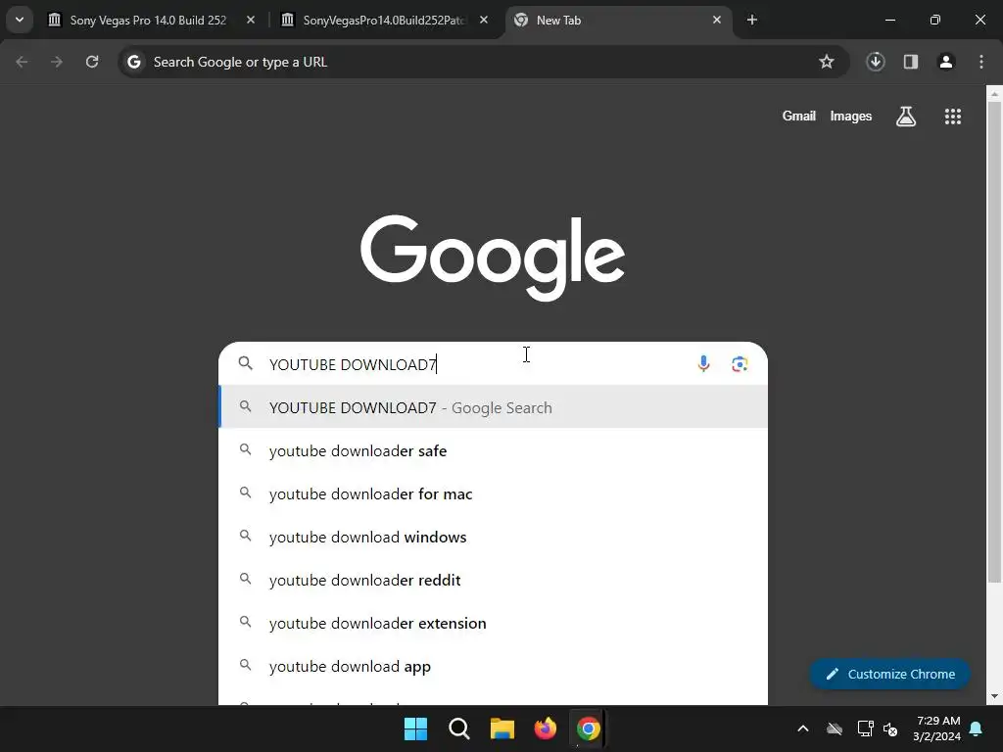This screenshot has width=1003, height=752.
Task: Choose suggestion 'youtube download windows'
Action: (493, 538)
